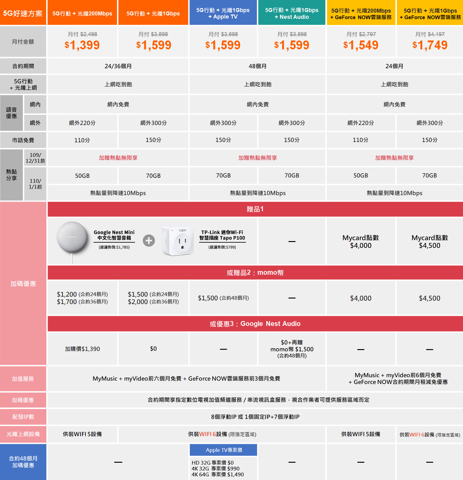463x480 pixels.
Task: Click the Apple TV專案價 blue header
Action: coord(223,450)
